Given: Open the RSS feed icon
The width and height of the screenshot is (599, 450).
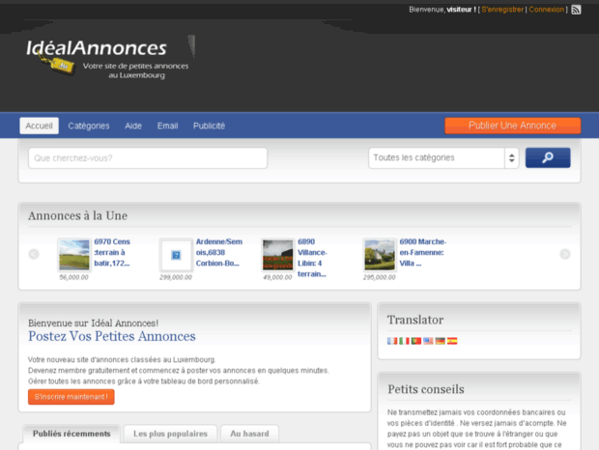Looking at the screenshot, I should pos(576,10).
